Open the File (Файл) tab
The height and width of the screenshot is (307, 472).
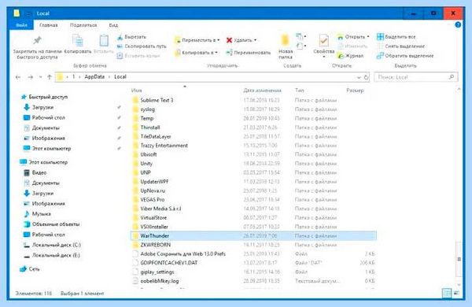21,25
